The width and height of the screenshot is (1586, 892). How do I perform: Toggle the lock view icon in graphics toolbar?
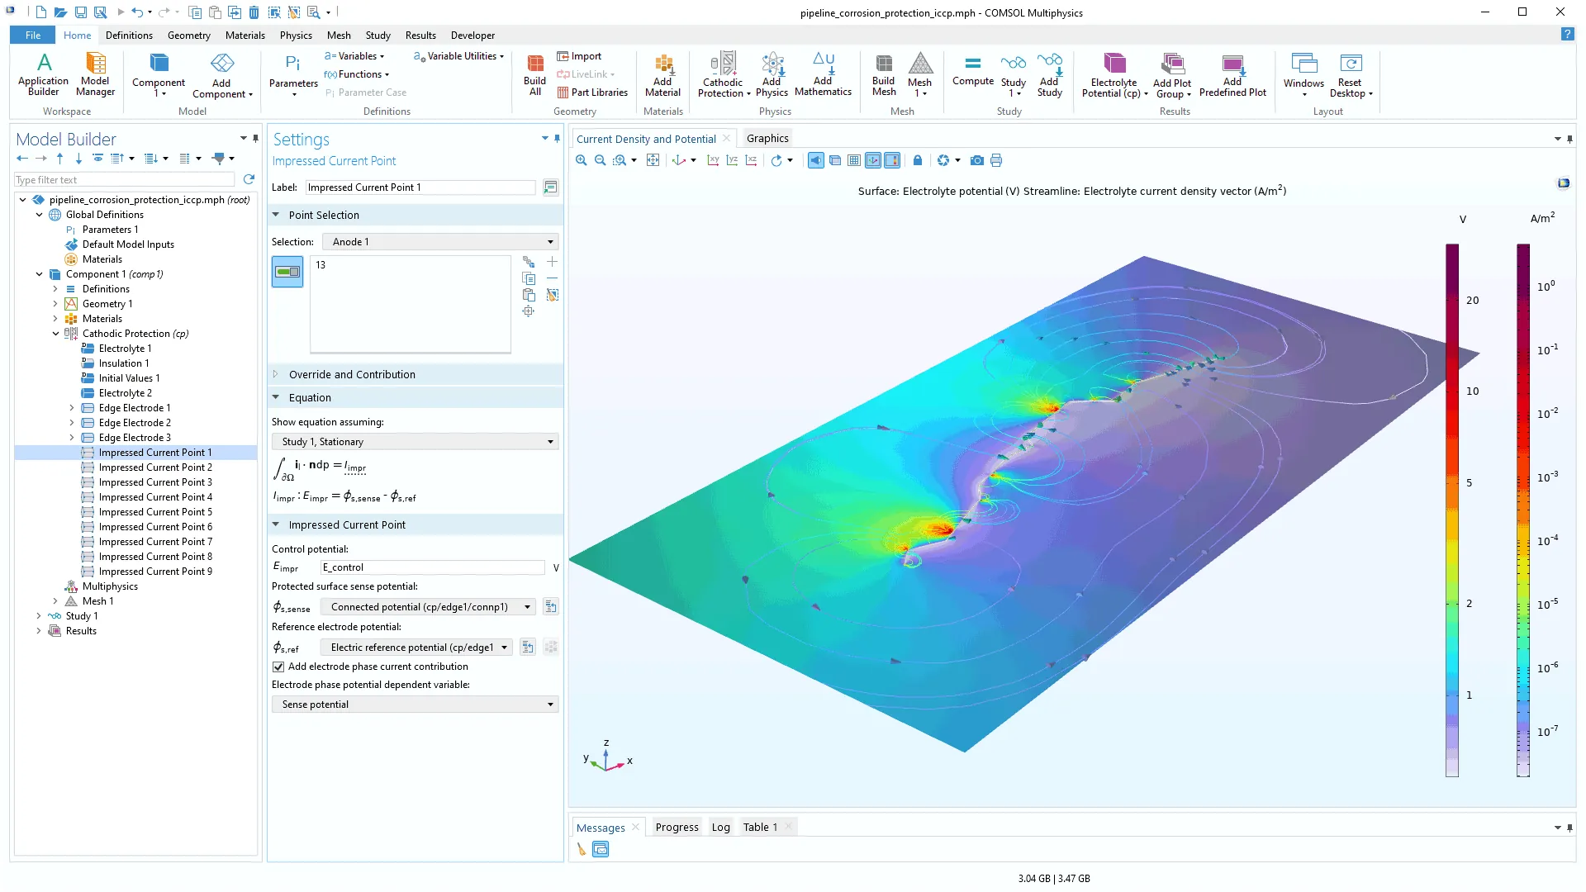click(x=917, y=160)
